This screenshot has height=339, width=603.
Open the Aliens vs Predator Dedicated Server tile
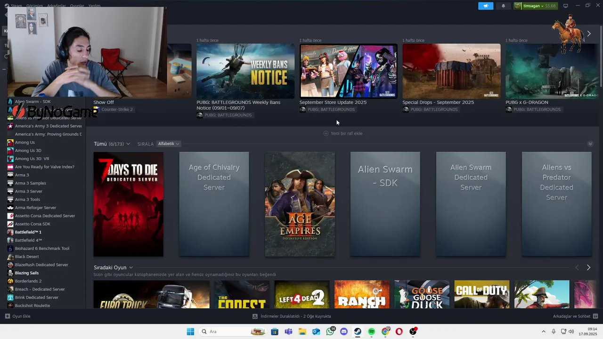pos(556,204)
